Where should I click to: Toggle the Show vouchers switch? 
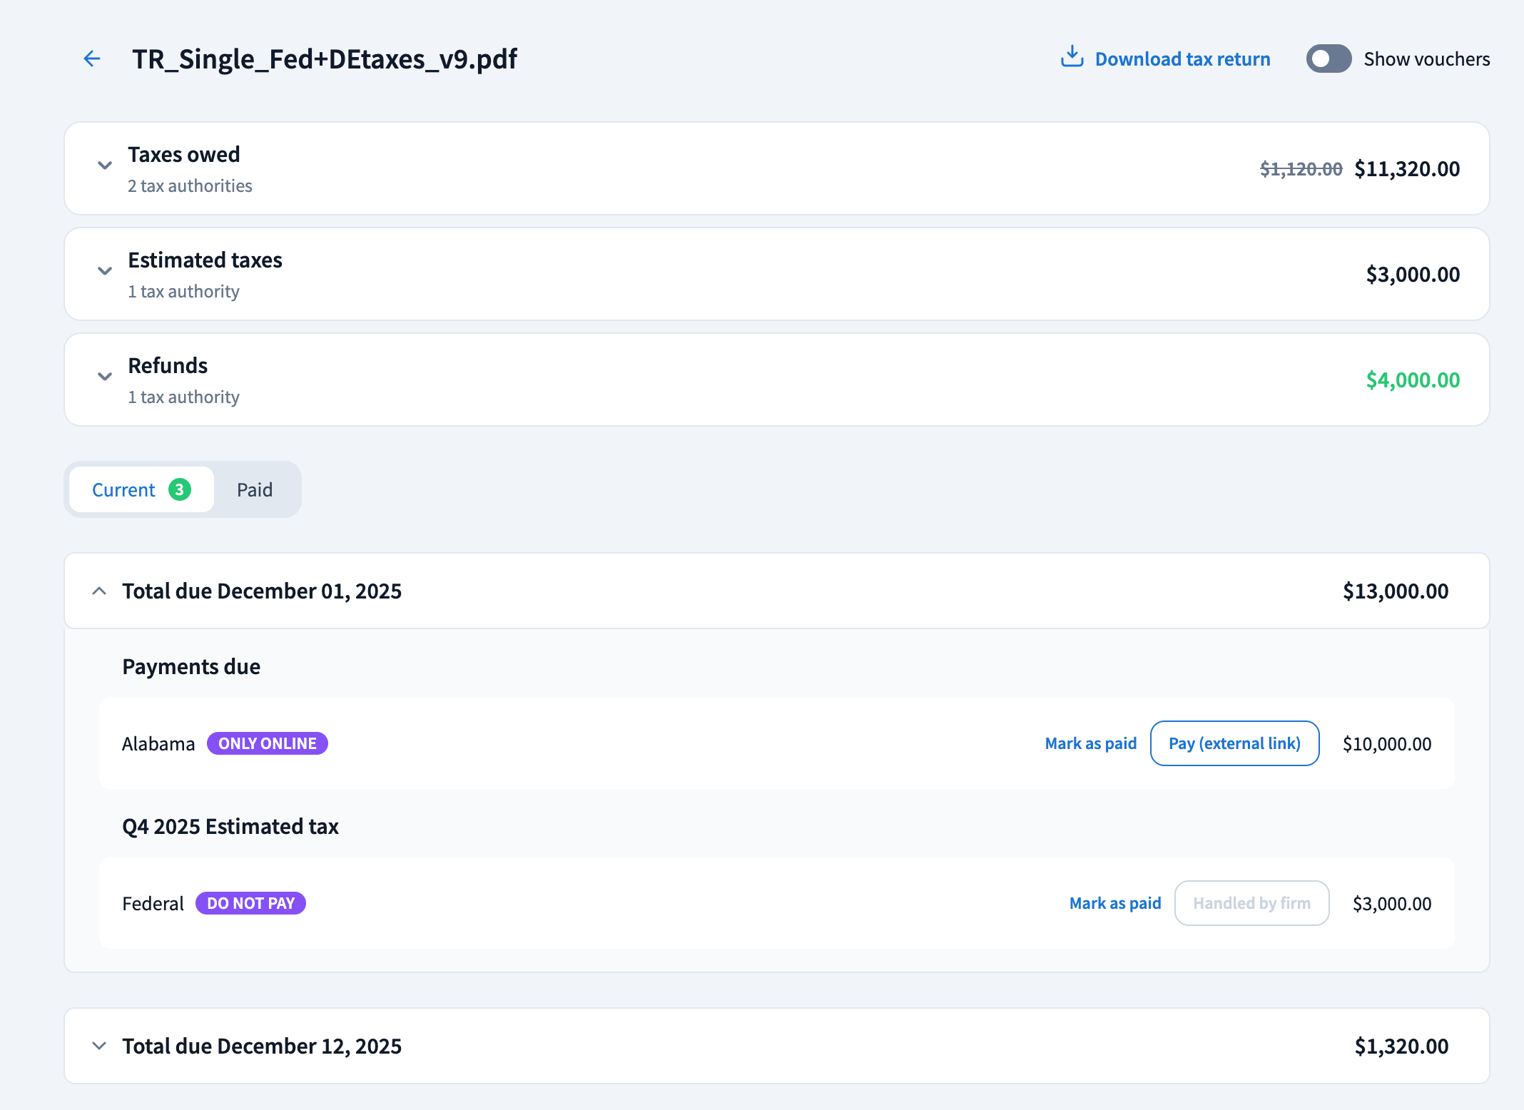click(x=1328, y=58)
